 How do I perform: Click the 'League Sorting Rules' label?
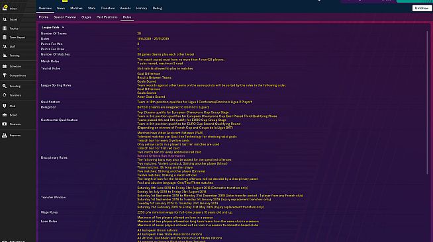[56, 85]
